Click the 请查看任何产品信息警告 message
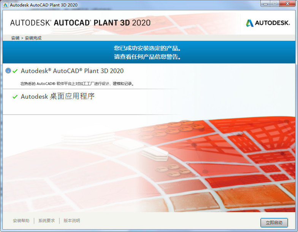The image size is (298, 232). pyautogui.click(x=147, y=56)
